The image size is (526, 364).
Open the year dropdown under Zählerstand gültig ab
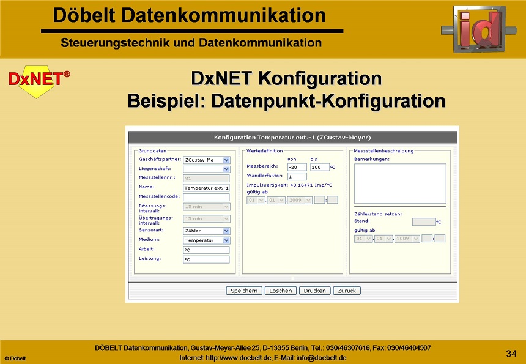click(407, 239)
